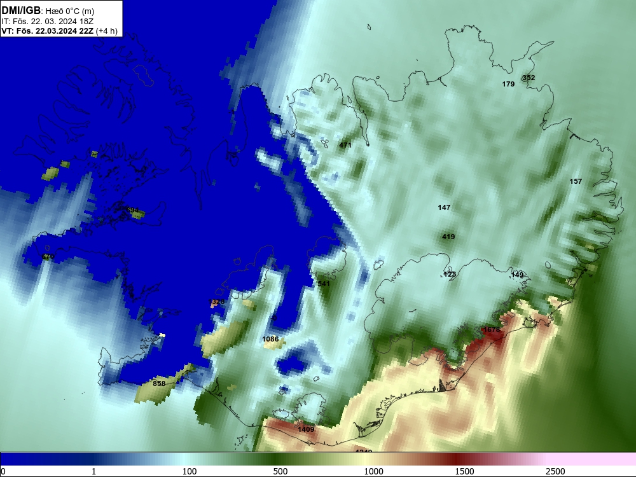Click the 352 value in the northeast
636x477 pixels.
coord(529,78)
